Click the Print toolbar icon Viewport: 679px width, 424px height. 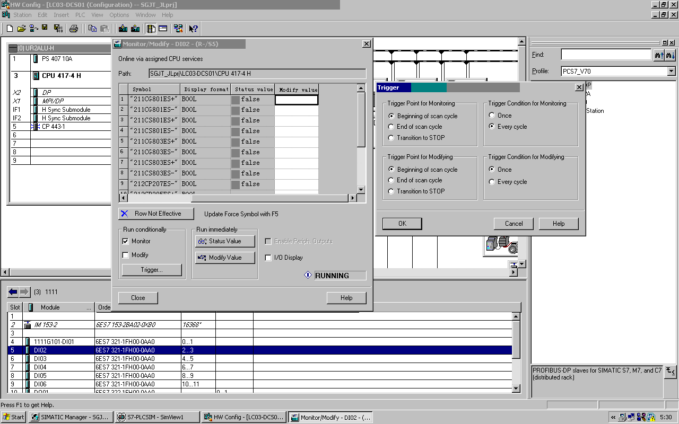(74, 29)
